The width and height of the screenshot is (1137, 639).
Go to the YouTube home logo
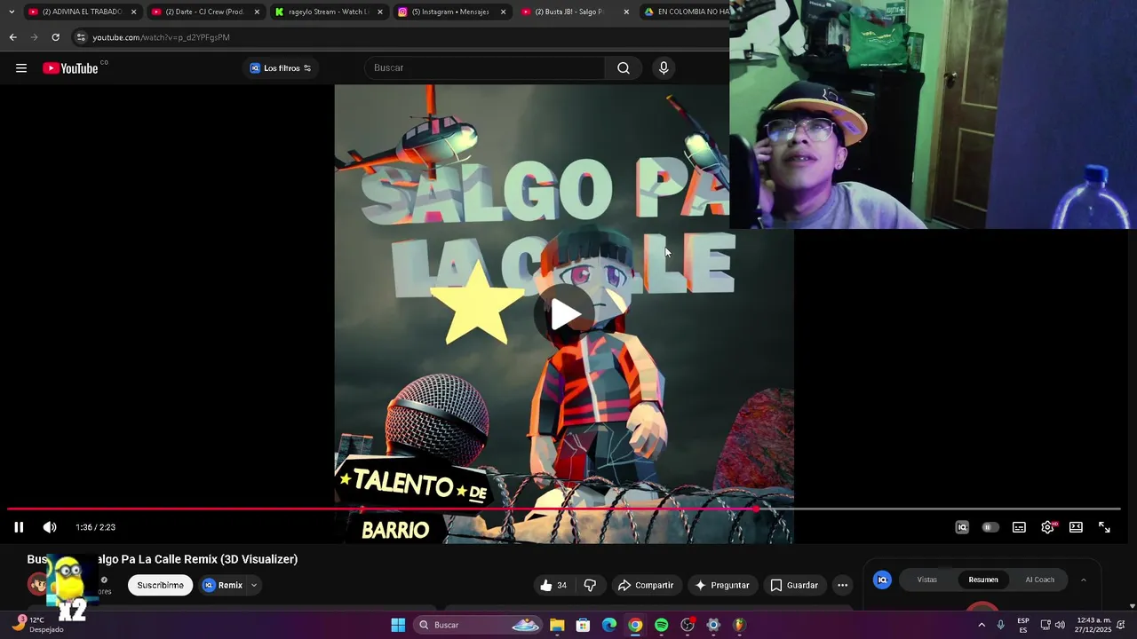[x=70, y=68]
